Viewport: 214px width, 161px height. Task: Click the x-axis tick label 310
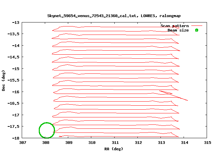coord(92,143)
